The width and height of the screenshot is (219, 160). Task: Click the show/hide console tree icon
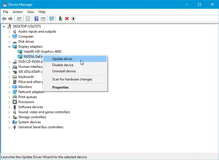(x=19, y=19)
